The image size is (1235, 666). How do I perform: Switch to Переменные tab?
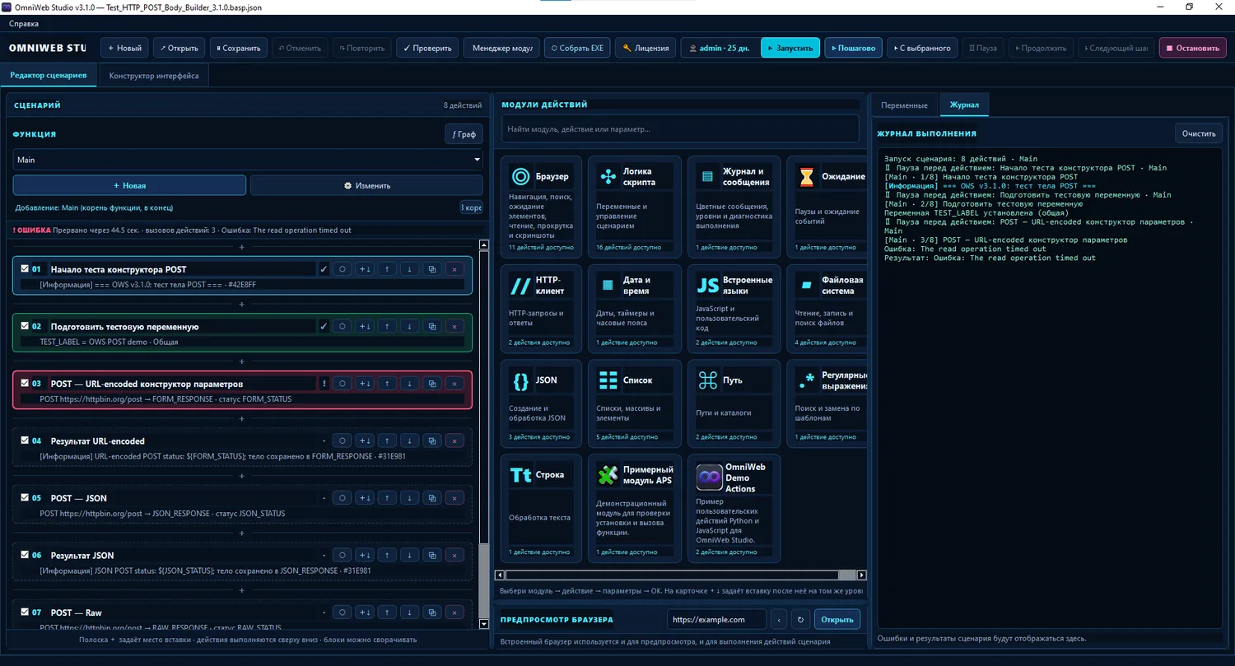[x=904, y=105]
